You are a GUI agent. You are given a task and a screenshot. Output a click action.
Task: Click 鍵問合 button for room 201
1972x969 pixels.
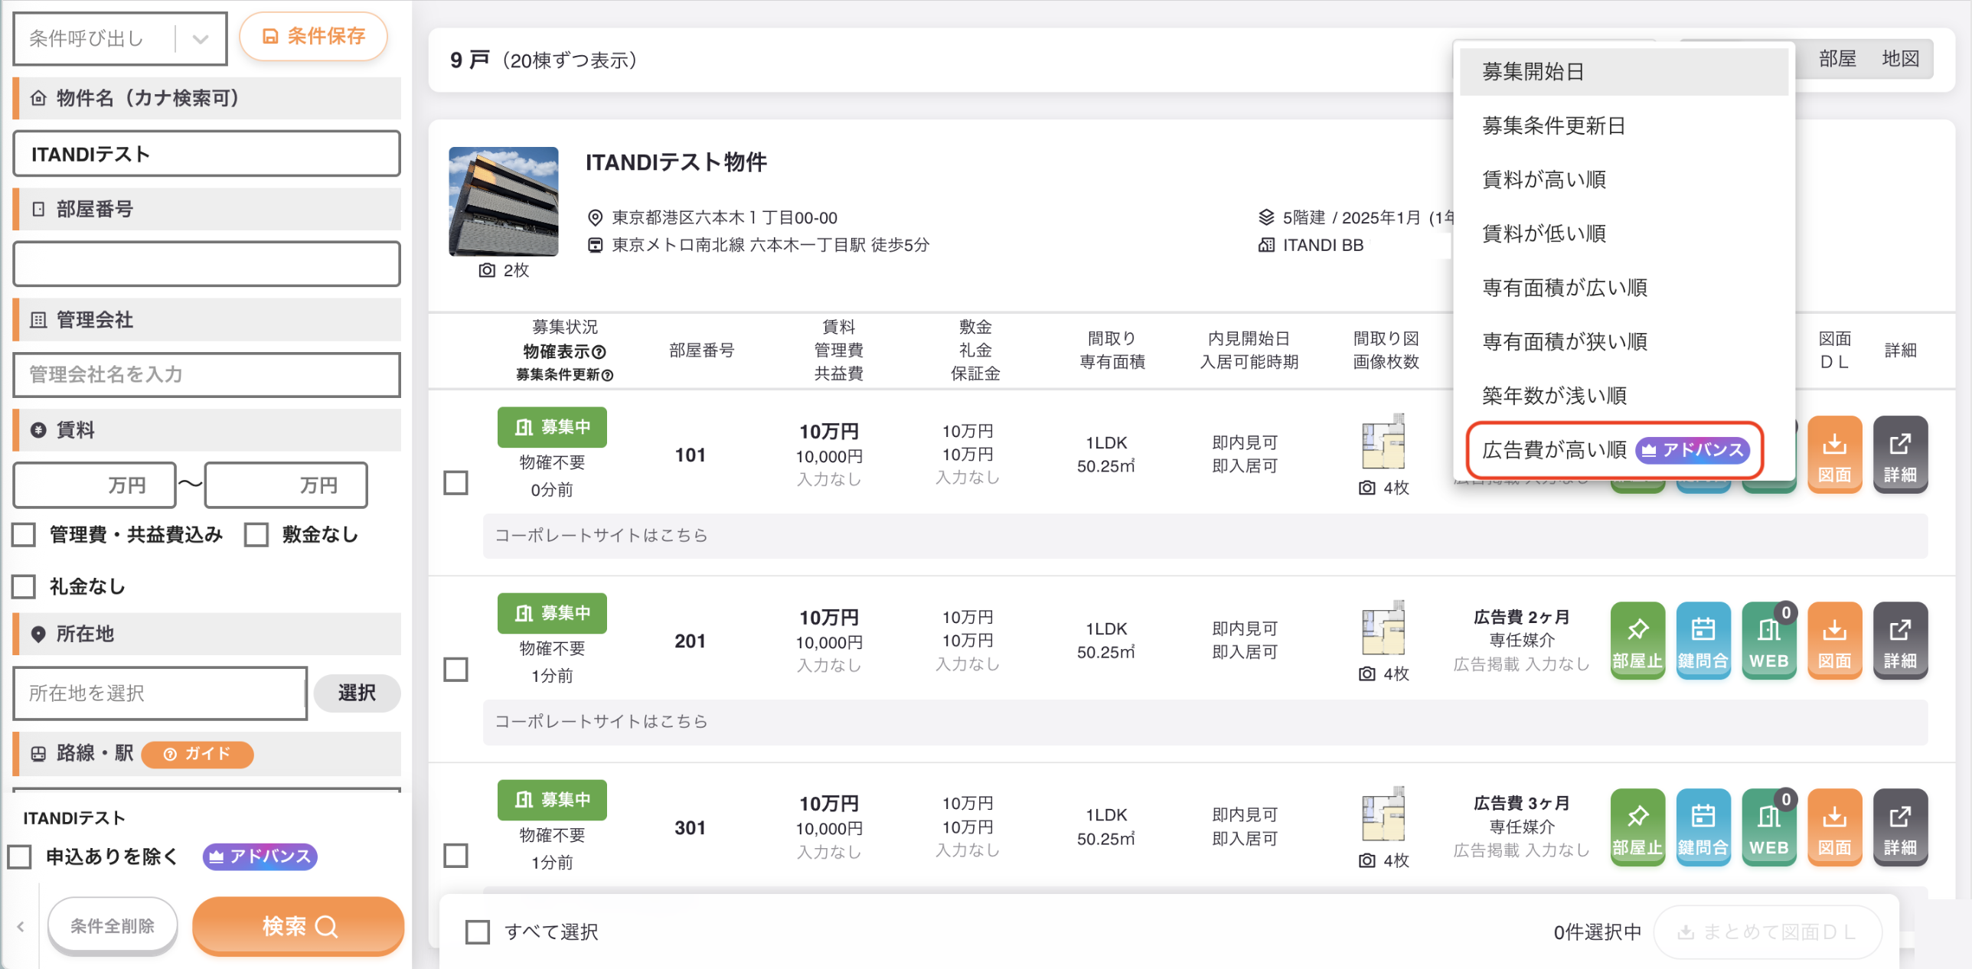tap(1703, 640)
